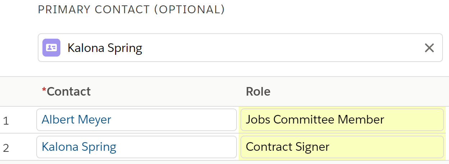Click blank area right of Contract Signer text
The width and height of the screenshot is (449, 164).
386,147
